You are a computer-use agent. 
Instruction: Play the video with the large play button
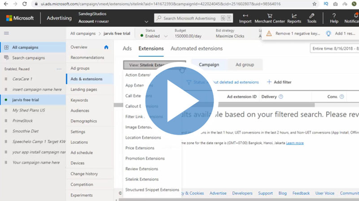tap(179, 100)
